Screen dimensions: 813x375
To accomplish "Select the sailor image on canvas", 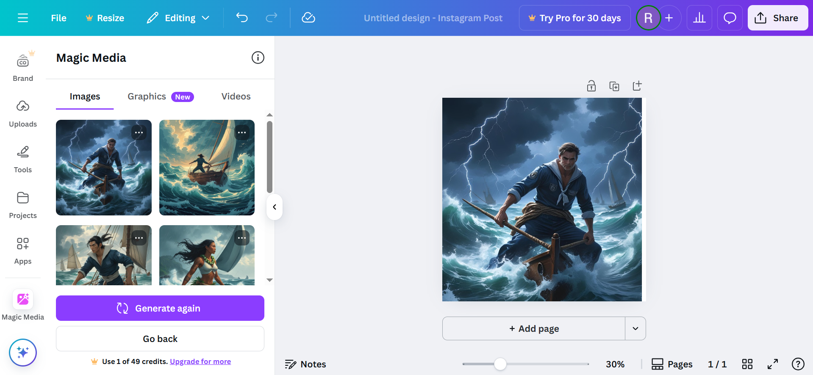I will point(542,199).
